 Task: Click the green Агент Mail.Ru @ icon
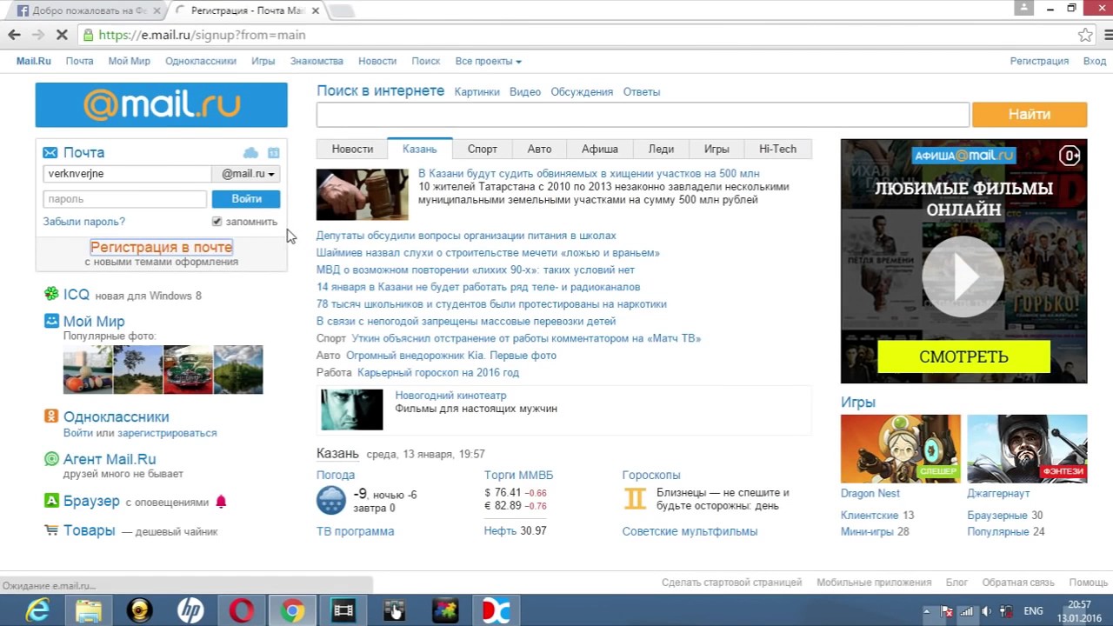[52, 459]
